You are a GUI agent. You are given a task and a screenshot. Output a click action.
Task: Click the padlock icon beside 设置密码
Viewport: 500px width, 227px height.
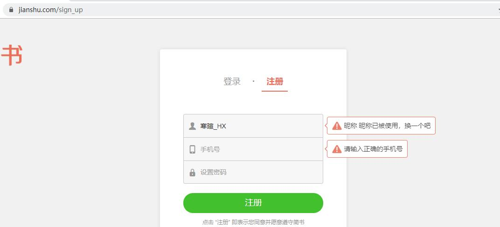click(x=192, y=172)
